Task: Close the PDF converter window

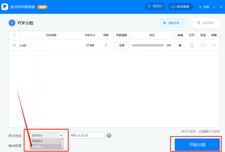Action: click(221, 7)
